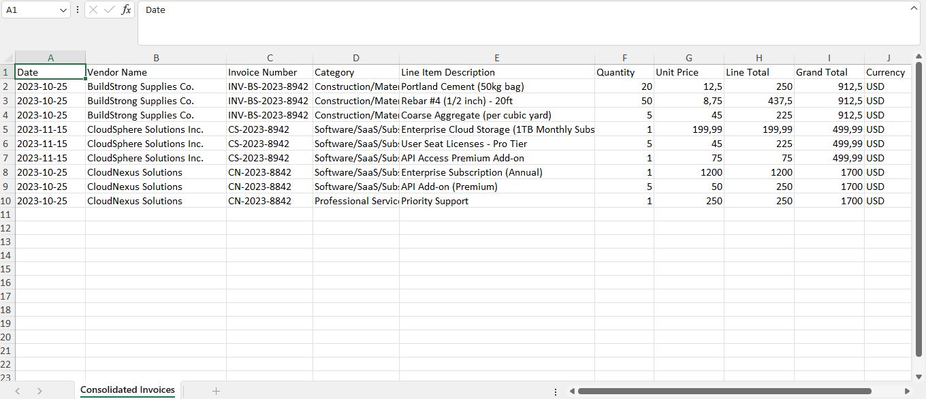Select column H header

coord(758,57)
